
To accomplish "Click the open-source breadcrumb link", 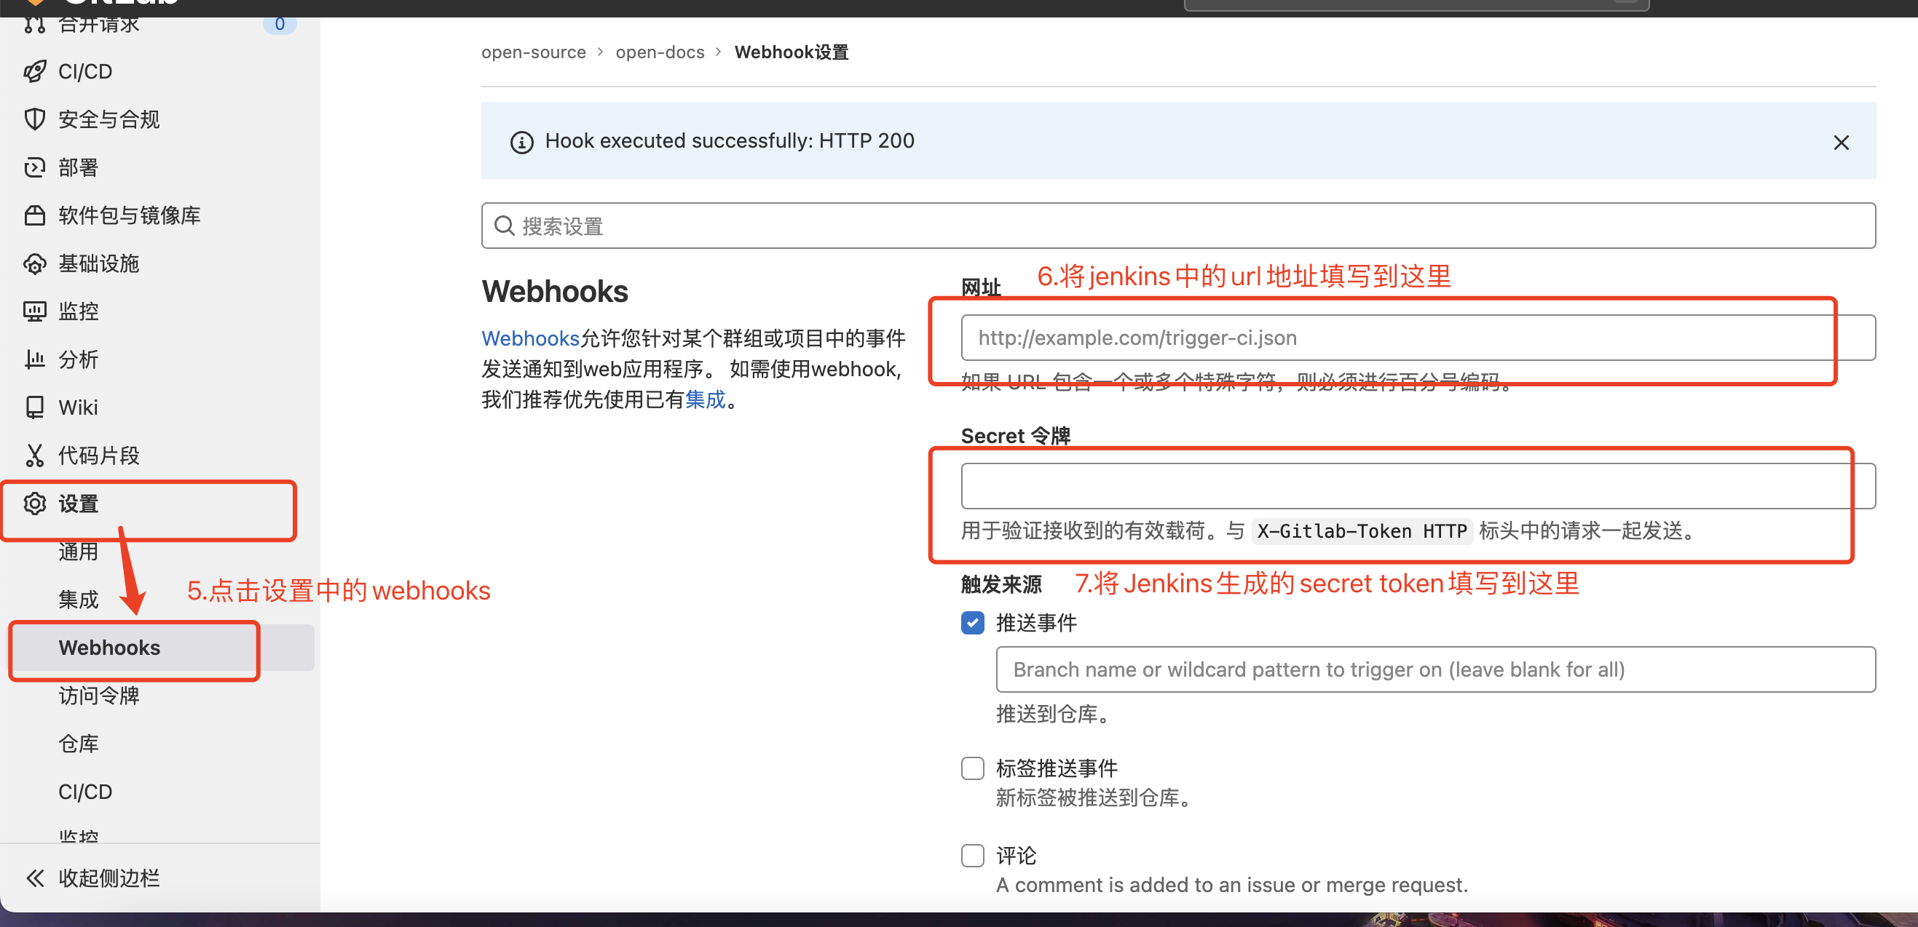I will click(533, 52).
